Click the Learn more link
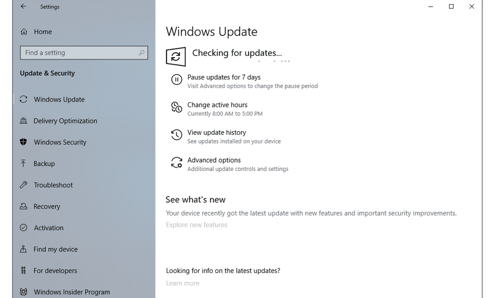 (183, 283)
